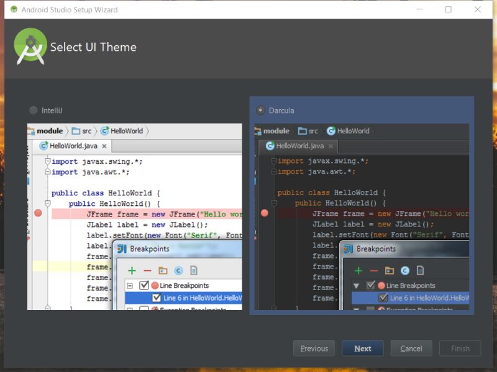Select the remove breakpoint minus icon
The width and height of the screenshot is (497, 372).
point(147,270)
